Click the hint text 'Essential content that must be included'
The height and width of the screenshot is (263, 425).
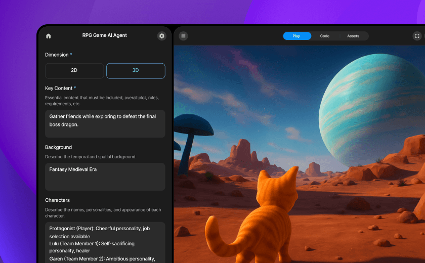102,101
